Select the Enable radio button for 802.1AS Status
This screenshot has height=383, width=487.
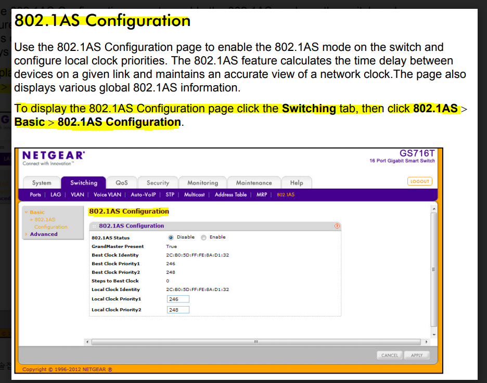coord(203,237)
